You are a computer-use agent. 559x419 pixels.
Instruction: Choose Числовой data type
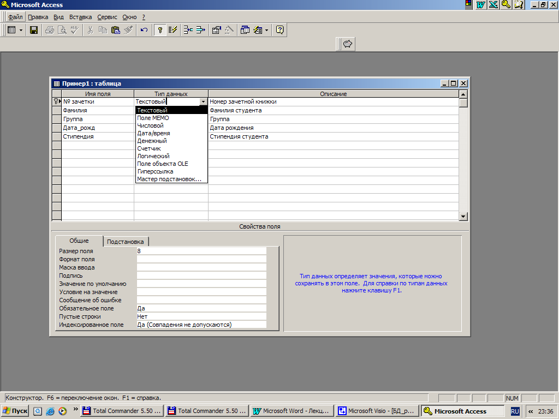click(171, 125)
